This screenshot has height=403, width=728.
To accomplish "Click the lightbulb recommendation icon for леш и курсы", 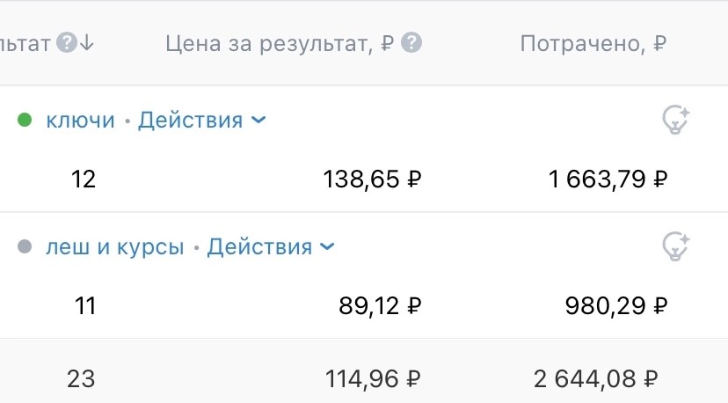I will click(x=675, y=246).
